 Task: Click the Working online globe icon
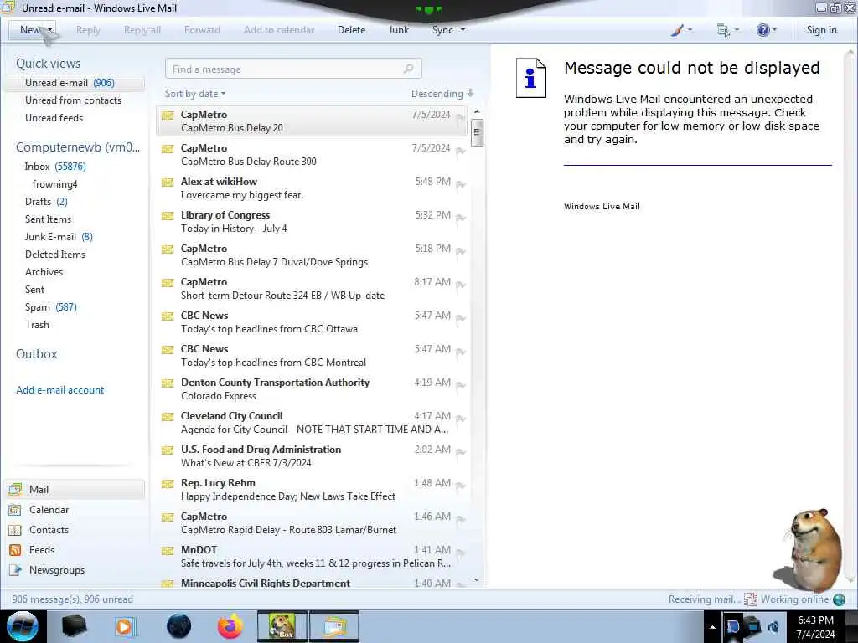[x=839, y=599]
